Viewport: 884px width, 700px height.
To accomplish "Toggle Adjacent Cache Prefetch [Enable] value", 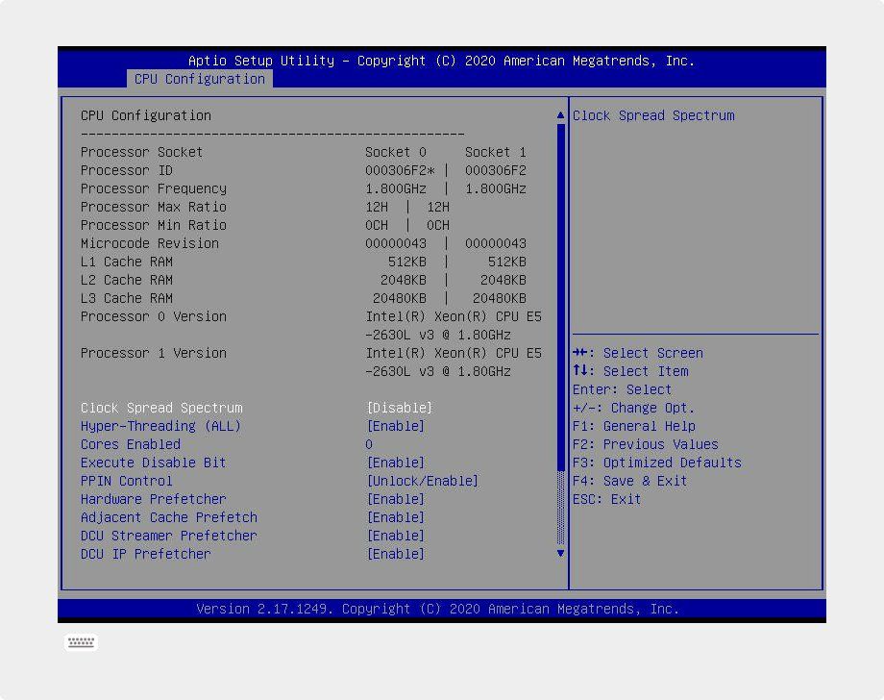I will coord(395,517).
